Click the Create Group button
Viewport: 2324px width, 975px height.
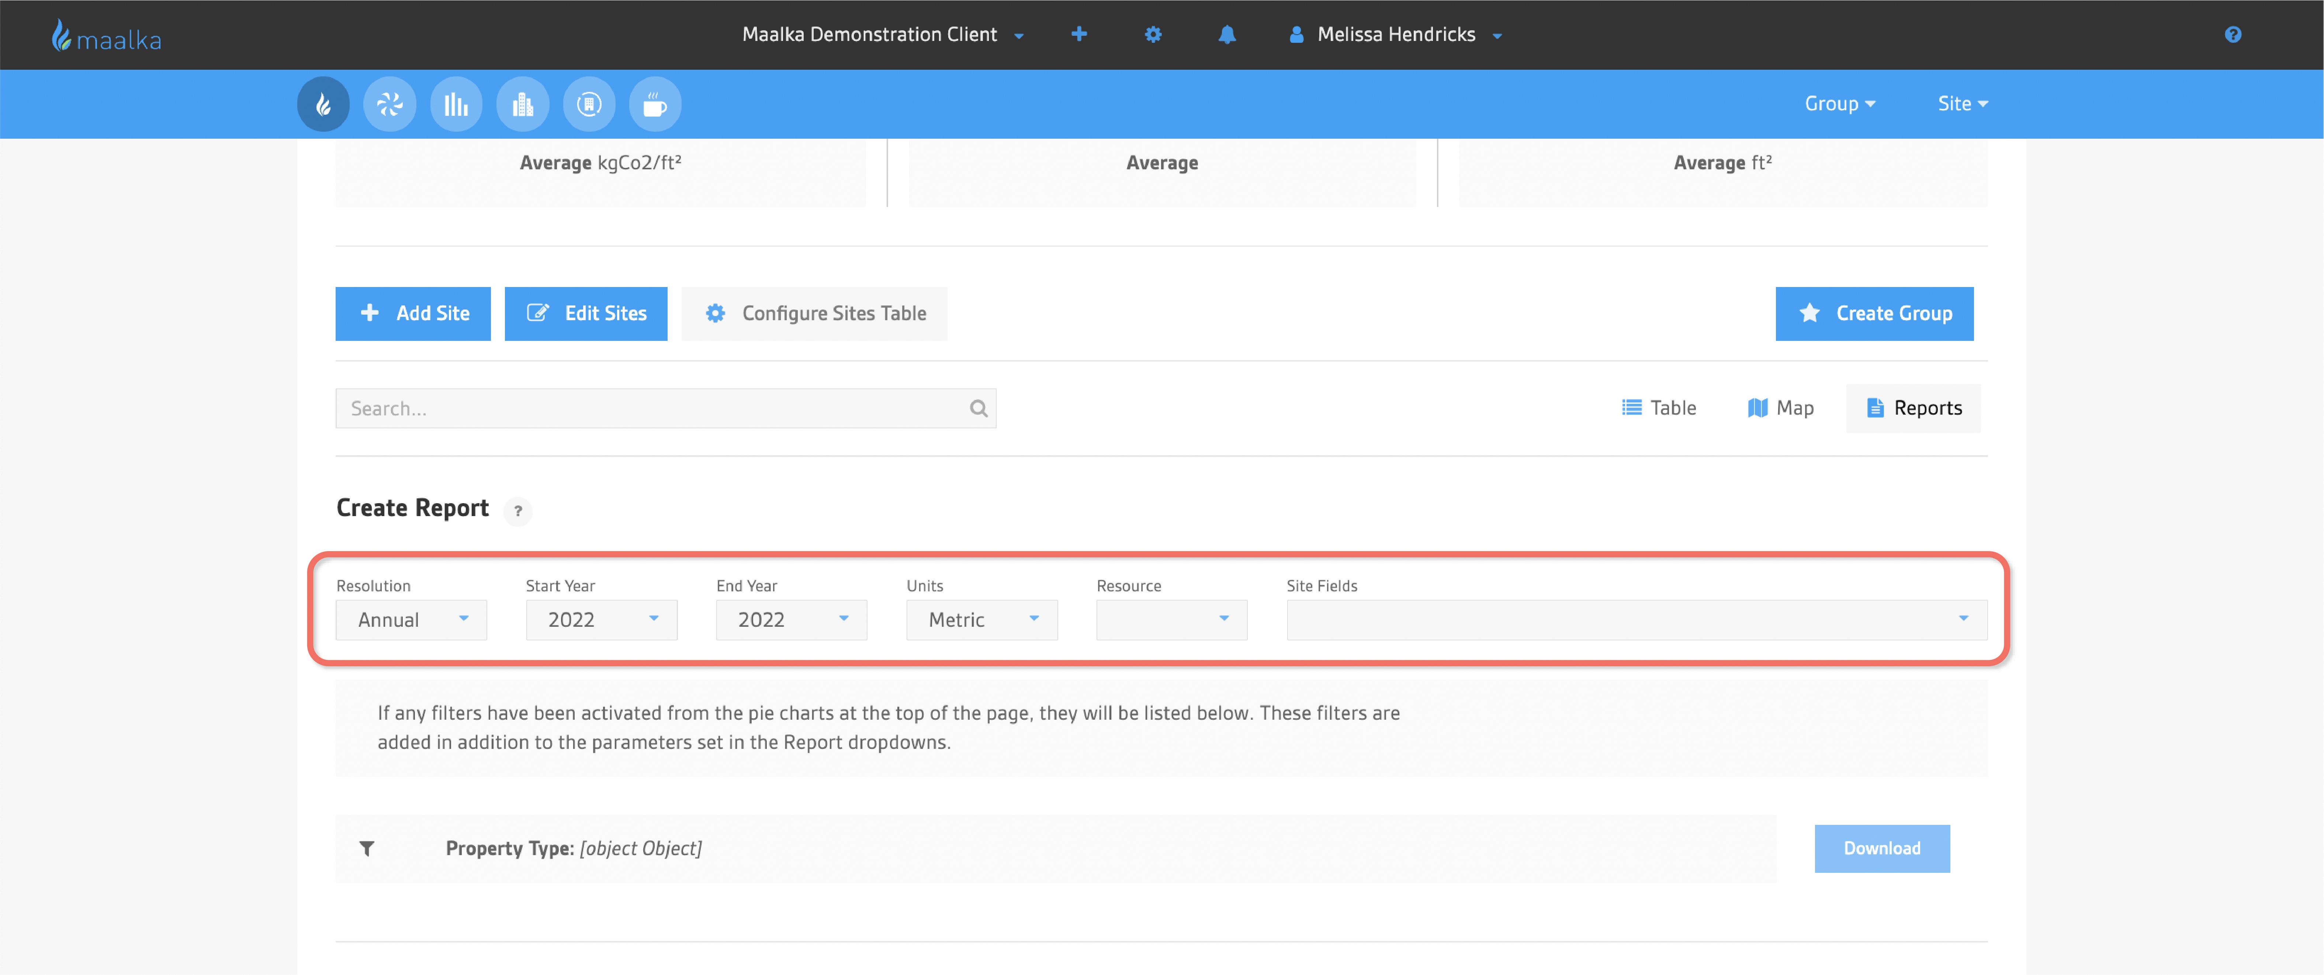[x=1875, y=314]
